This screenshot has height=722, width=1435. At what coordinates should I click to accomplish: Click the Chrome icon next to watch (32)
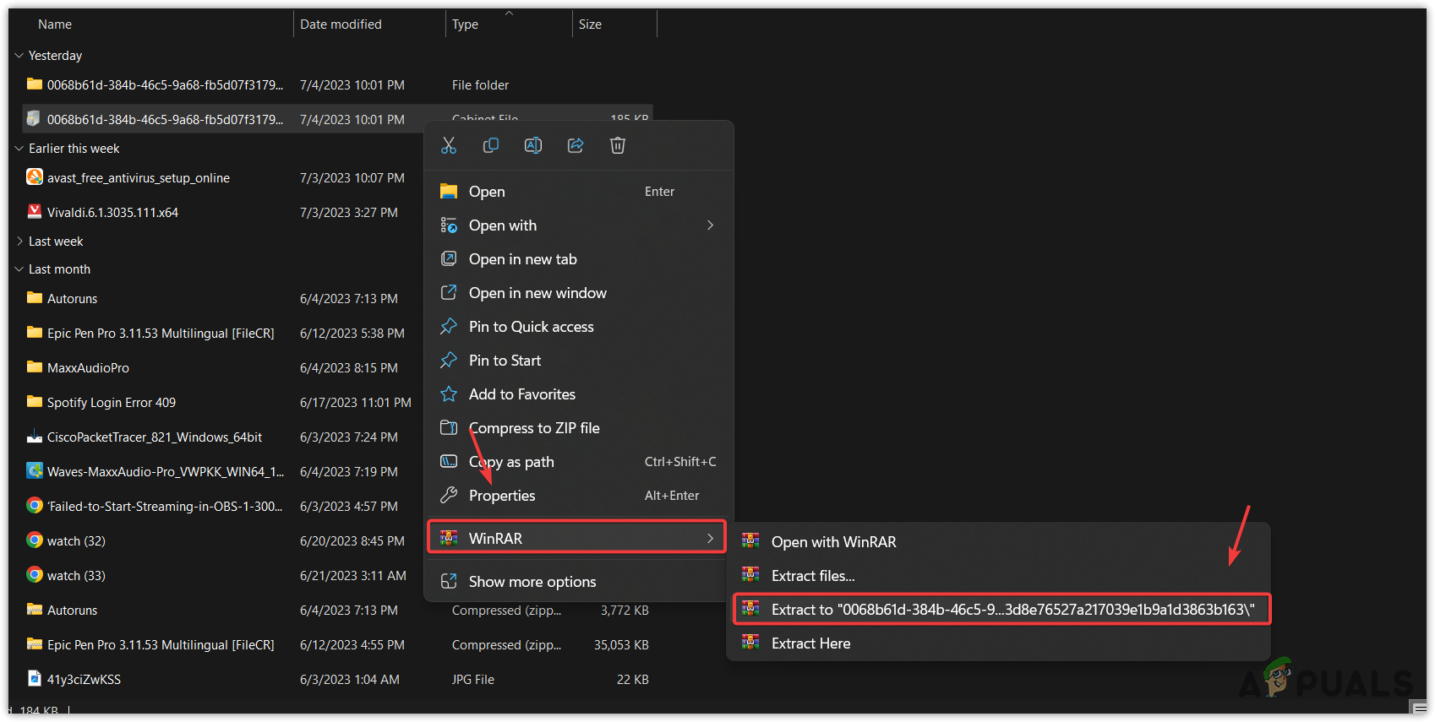pyautogui.click(x=35, y=540)
